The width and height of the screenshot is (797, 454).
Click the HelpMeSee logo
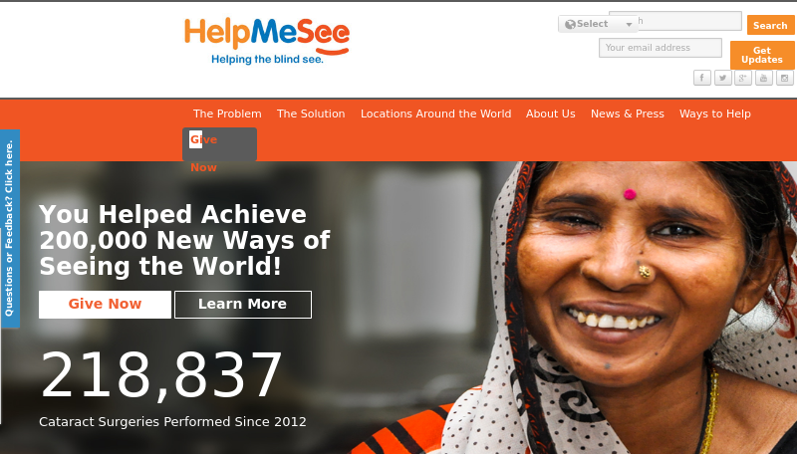coord(267,41)
